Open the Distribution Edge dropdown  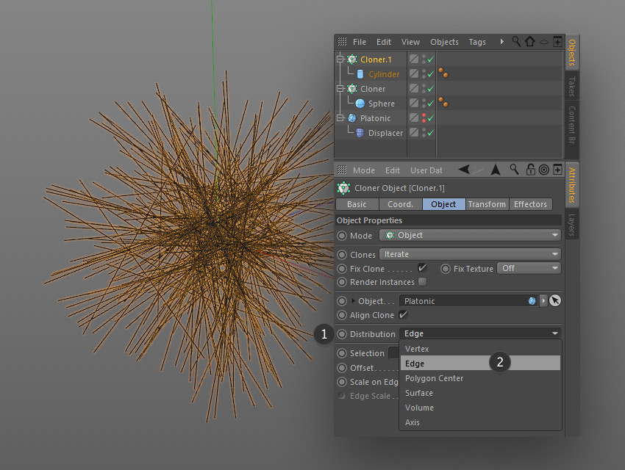(x=480, y=333)
